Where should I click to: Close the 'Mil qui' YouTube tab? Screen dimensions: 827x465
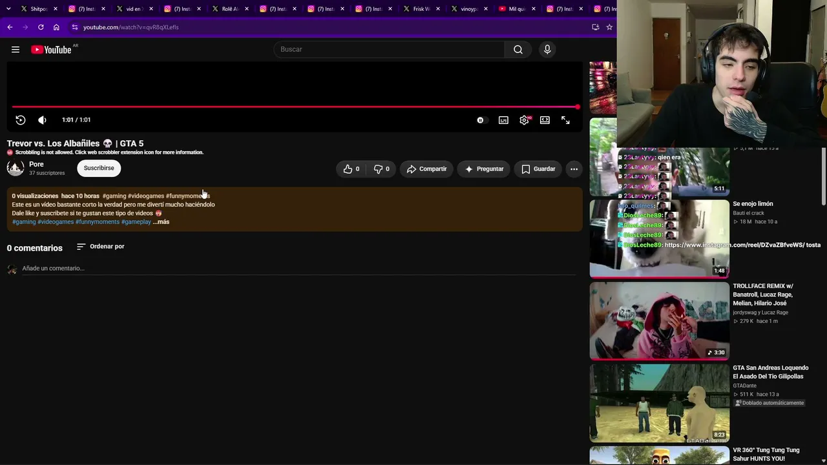click(534, 9)
